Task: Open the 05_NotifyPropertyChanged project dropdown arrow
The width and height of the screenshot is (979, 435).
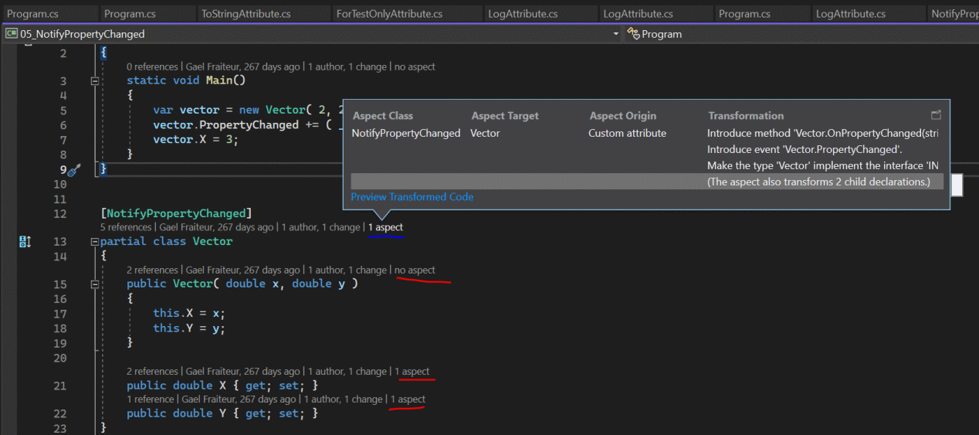Action: pos(615,34)
